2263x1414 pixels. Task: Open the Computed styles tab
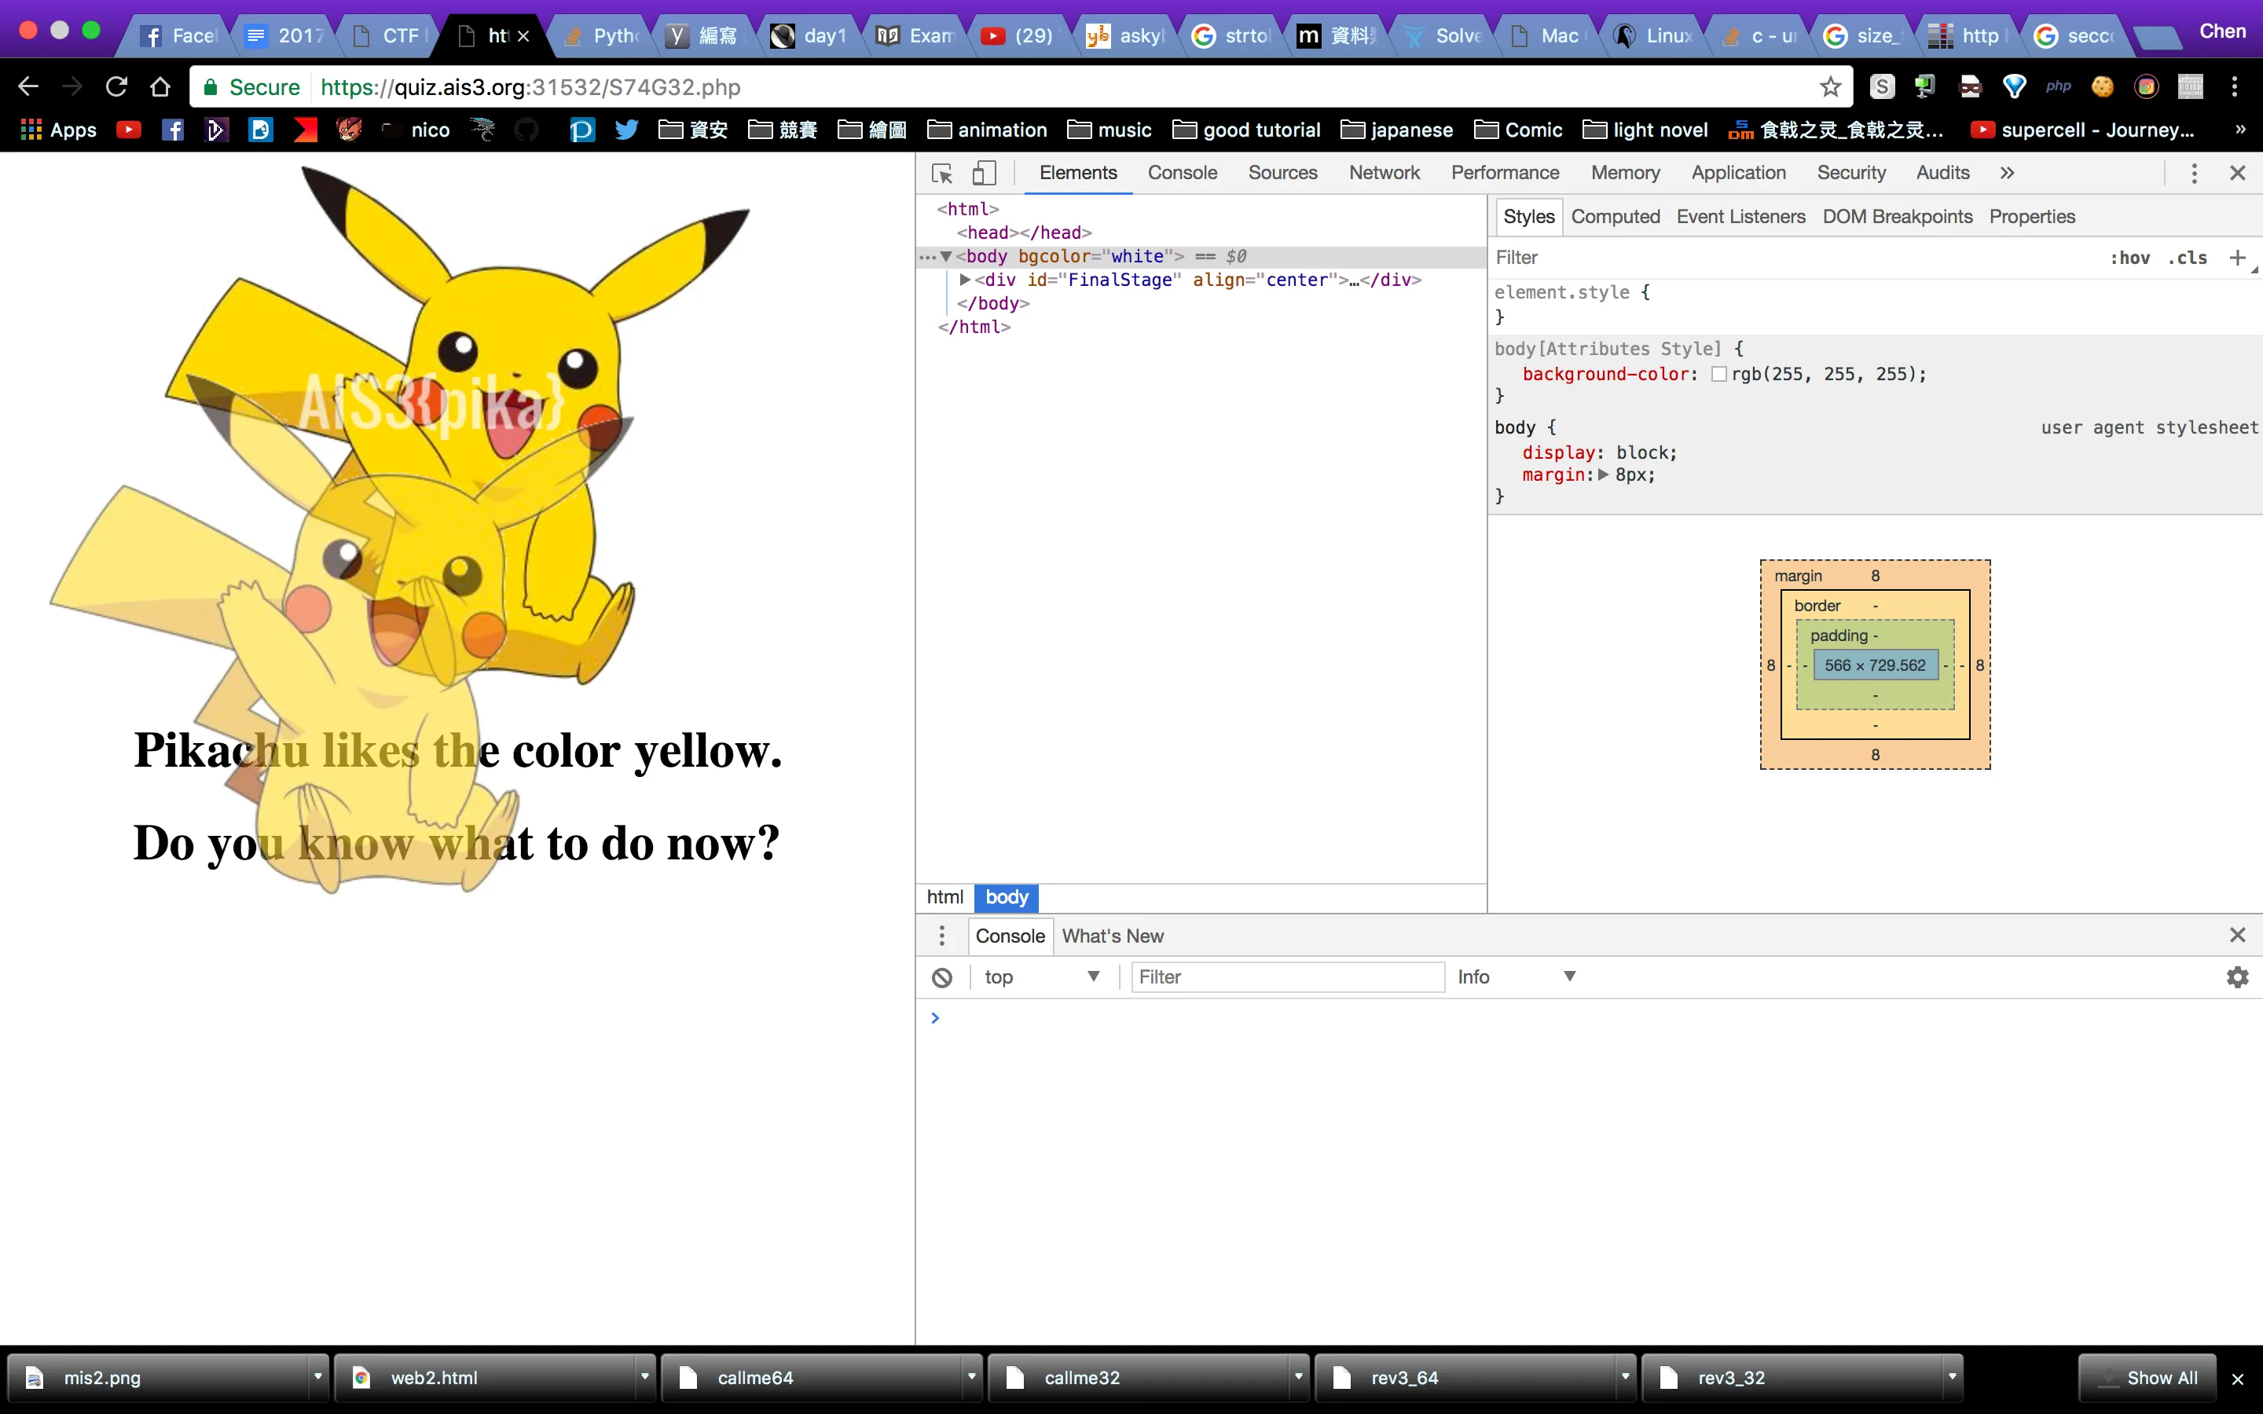click(1615, 217)
